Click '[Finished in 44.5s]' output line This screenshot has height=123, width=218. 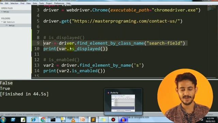[x=24, y=94]
